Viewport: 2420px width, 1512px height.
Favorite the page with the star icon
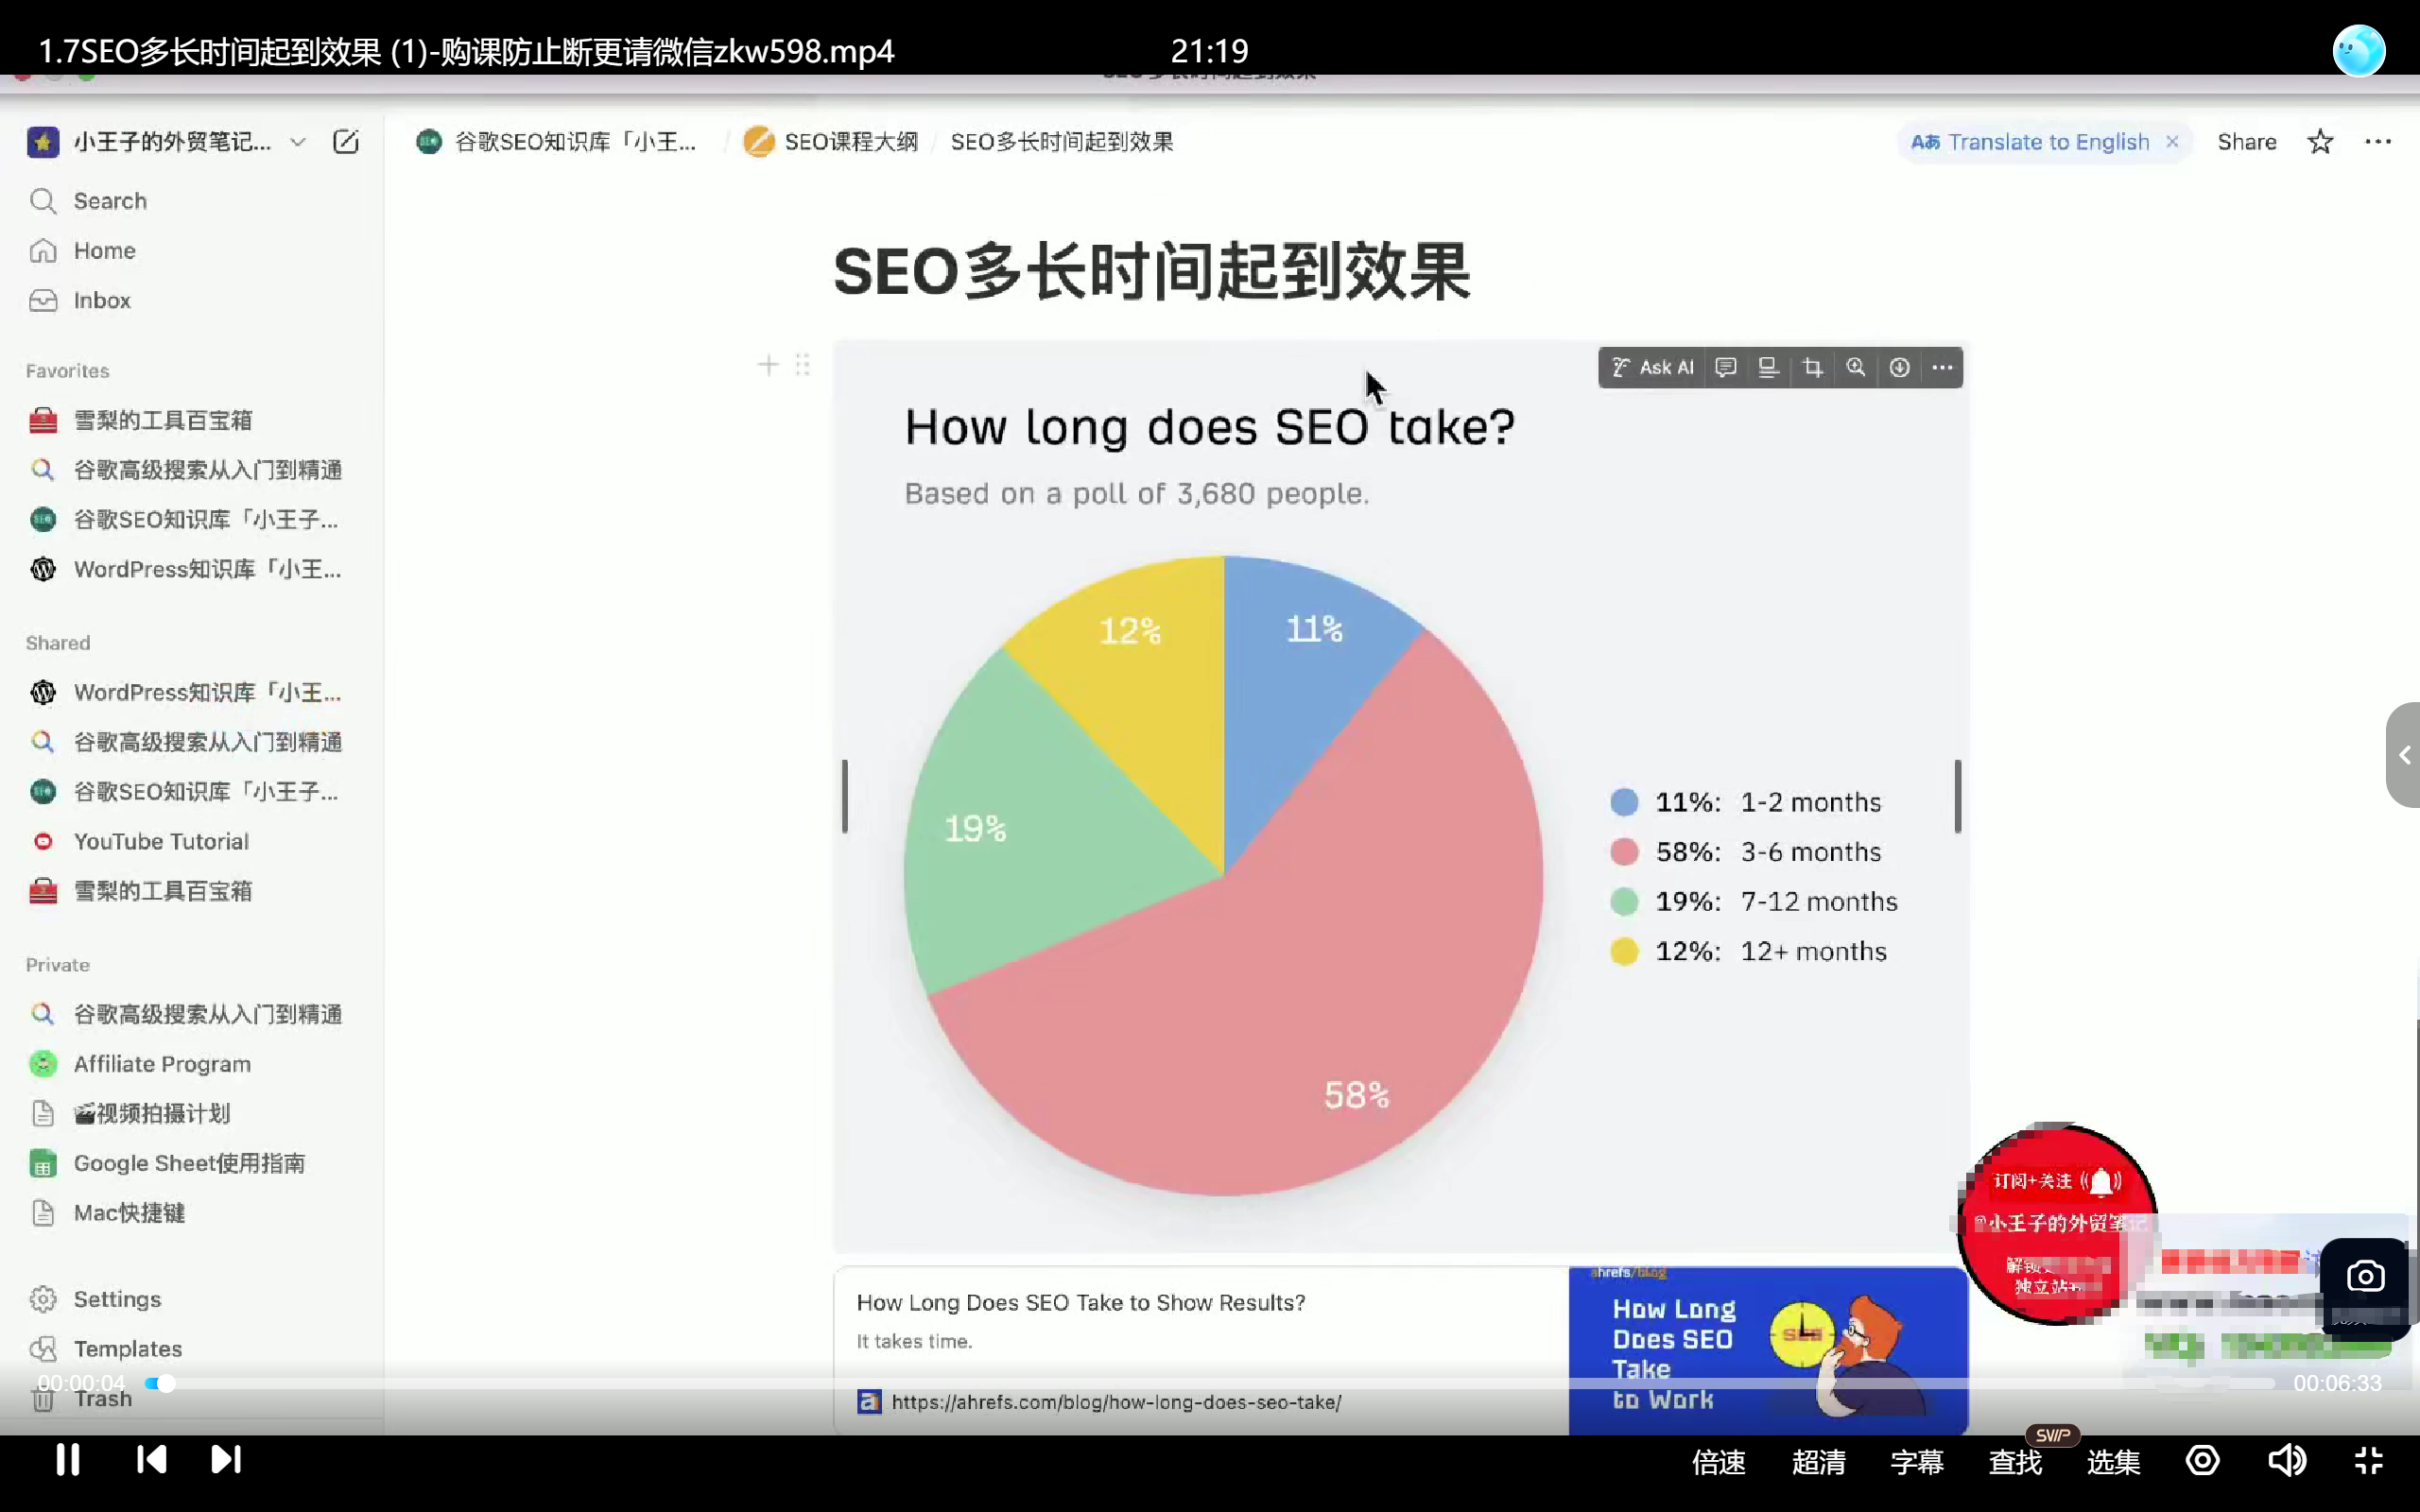(x=2320, y=142)
